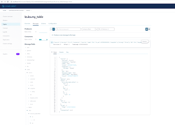Screen dimensions: 175x125
Task: Collapse the snapshot node in field tree
Action: (29, 88)
